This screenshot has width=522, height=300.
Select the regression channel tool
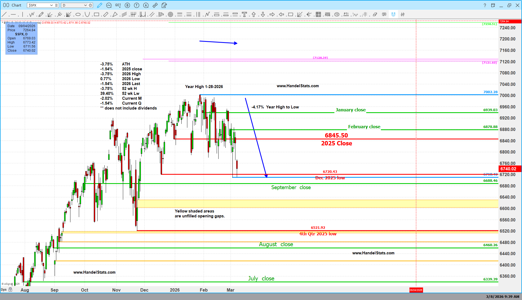click(124, 14)
